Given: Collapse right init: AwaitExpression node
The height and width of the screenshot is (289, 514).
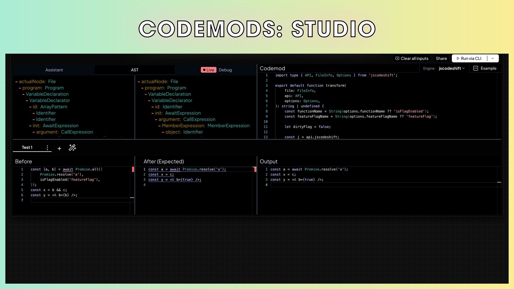Looking at the screenshot, I should pyautogui.click(x=153, y=113).
